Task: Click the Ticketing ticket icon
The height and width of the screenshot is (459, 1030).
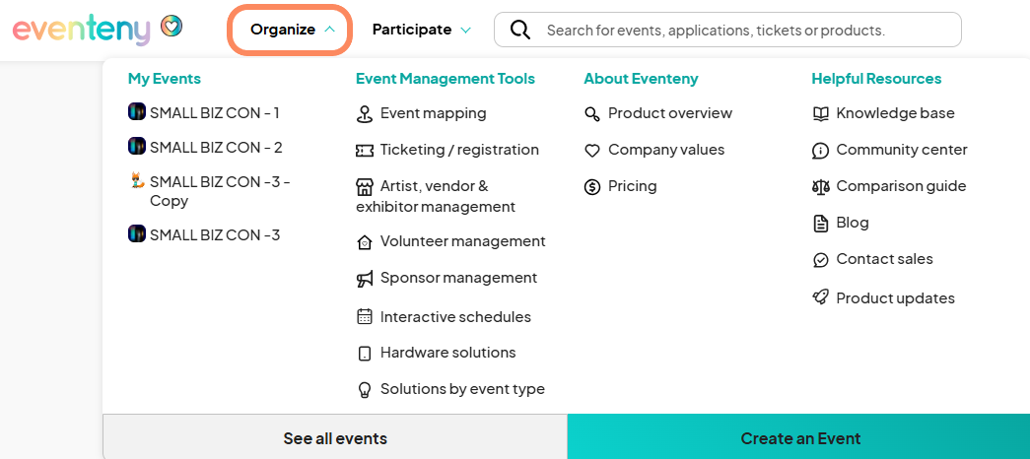Action: (x=364, y=151)
